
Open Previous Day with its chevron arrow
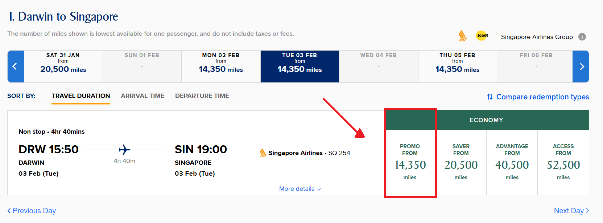[31, 211]
